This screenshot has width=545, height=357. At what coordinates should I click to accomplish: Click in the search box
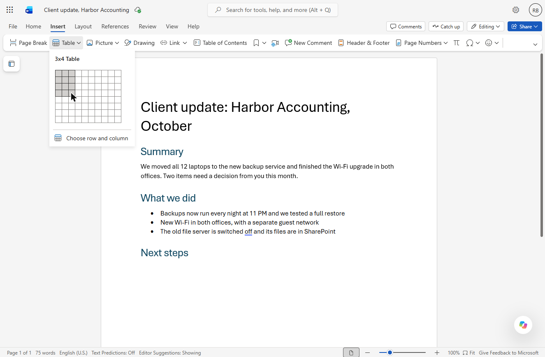(x=273, y=10)
